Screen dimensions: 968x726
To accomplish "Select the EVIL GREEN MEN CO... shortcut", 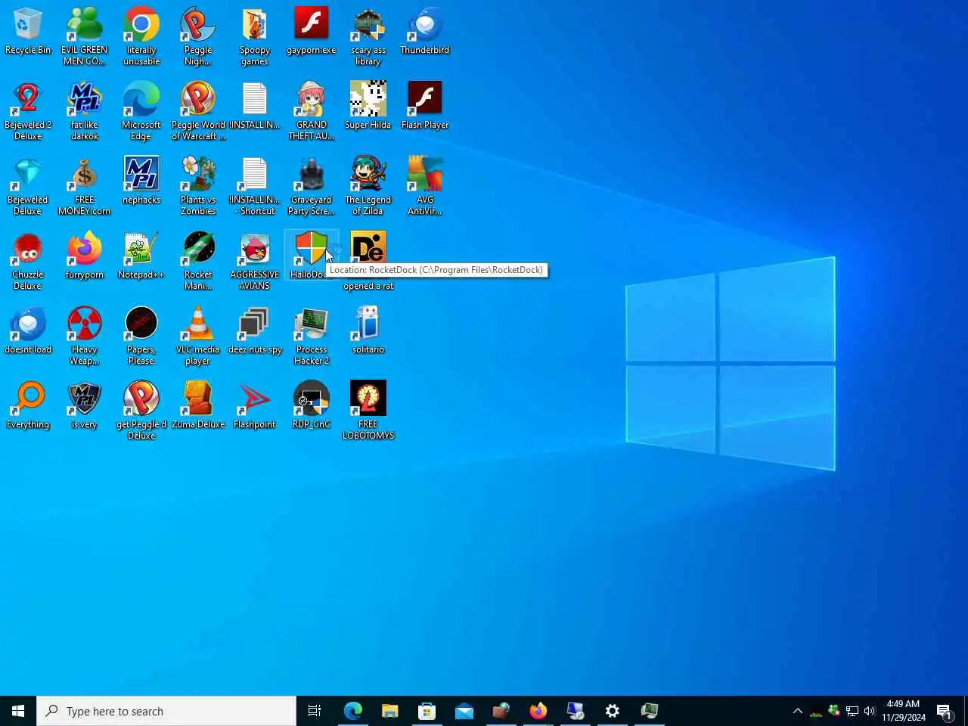I will click(85, 36).
